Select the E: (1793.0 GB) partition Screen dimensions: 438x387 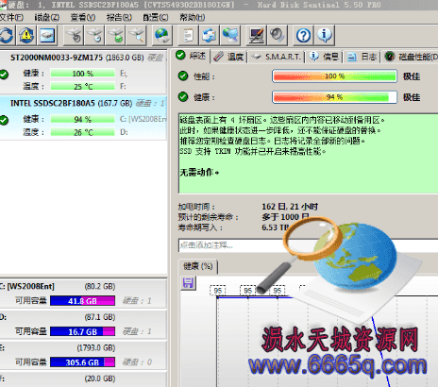(83, 355)
